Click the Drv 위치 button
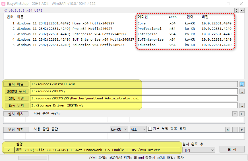 pyautogui.click(x=16, y=105)
